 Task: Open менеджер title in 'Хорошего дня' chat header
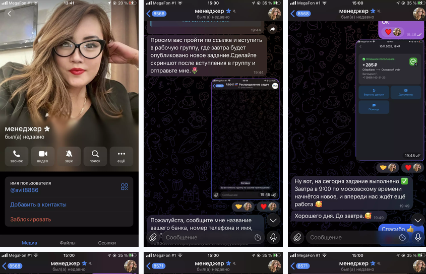pos(354,11)
